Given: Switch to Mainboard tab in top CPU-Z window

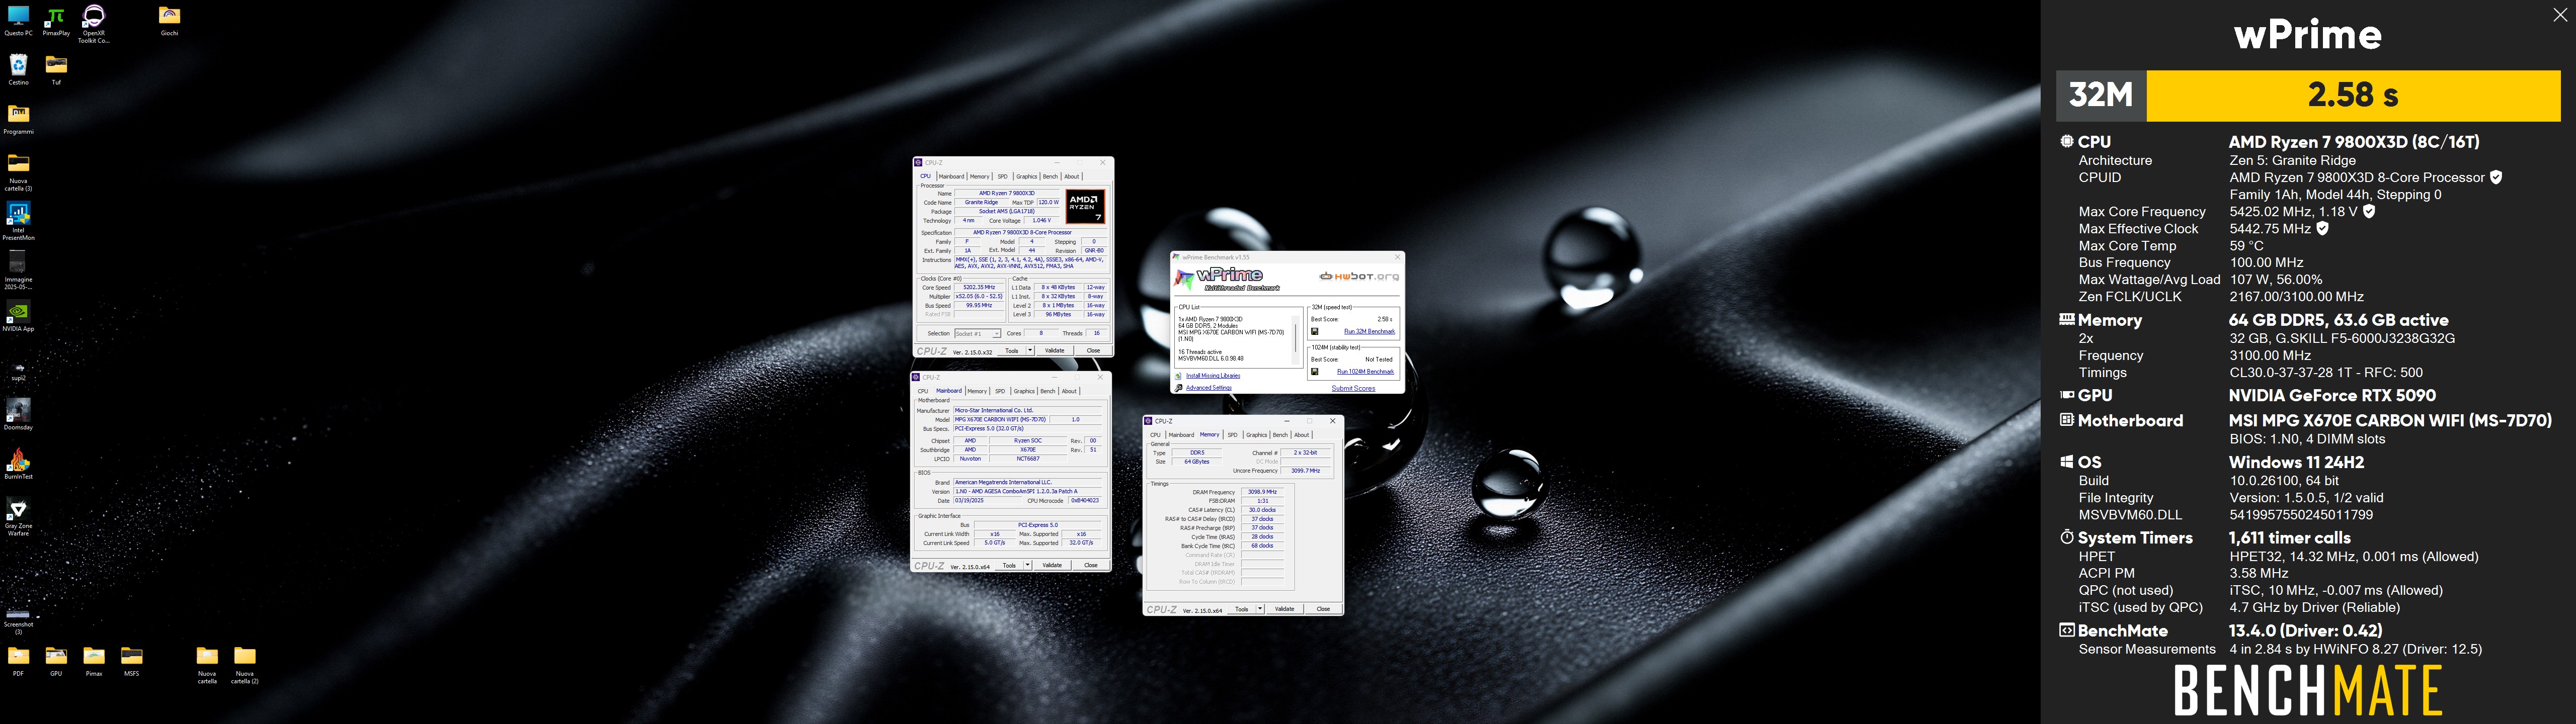Looking at the screenshot, I should 951,176.
